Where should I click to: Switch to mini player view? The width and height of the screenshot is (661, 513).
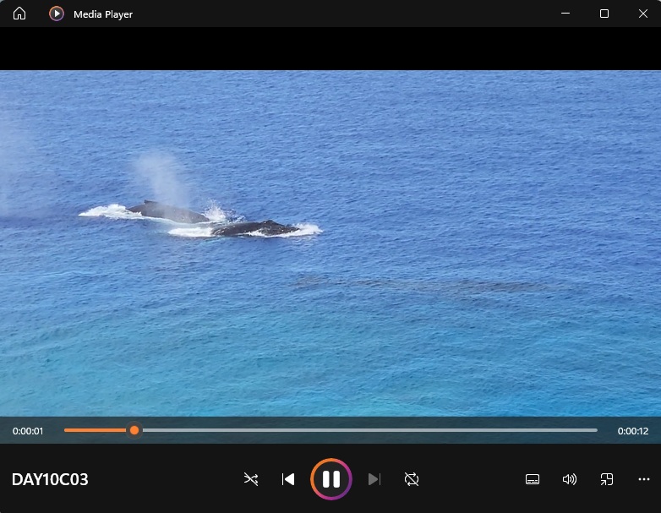click(x=607, y=479)
